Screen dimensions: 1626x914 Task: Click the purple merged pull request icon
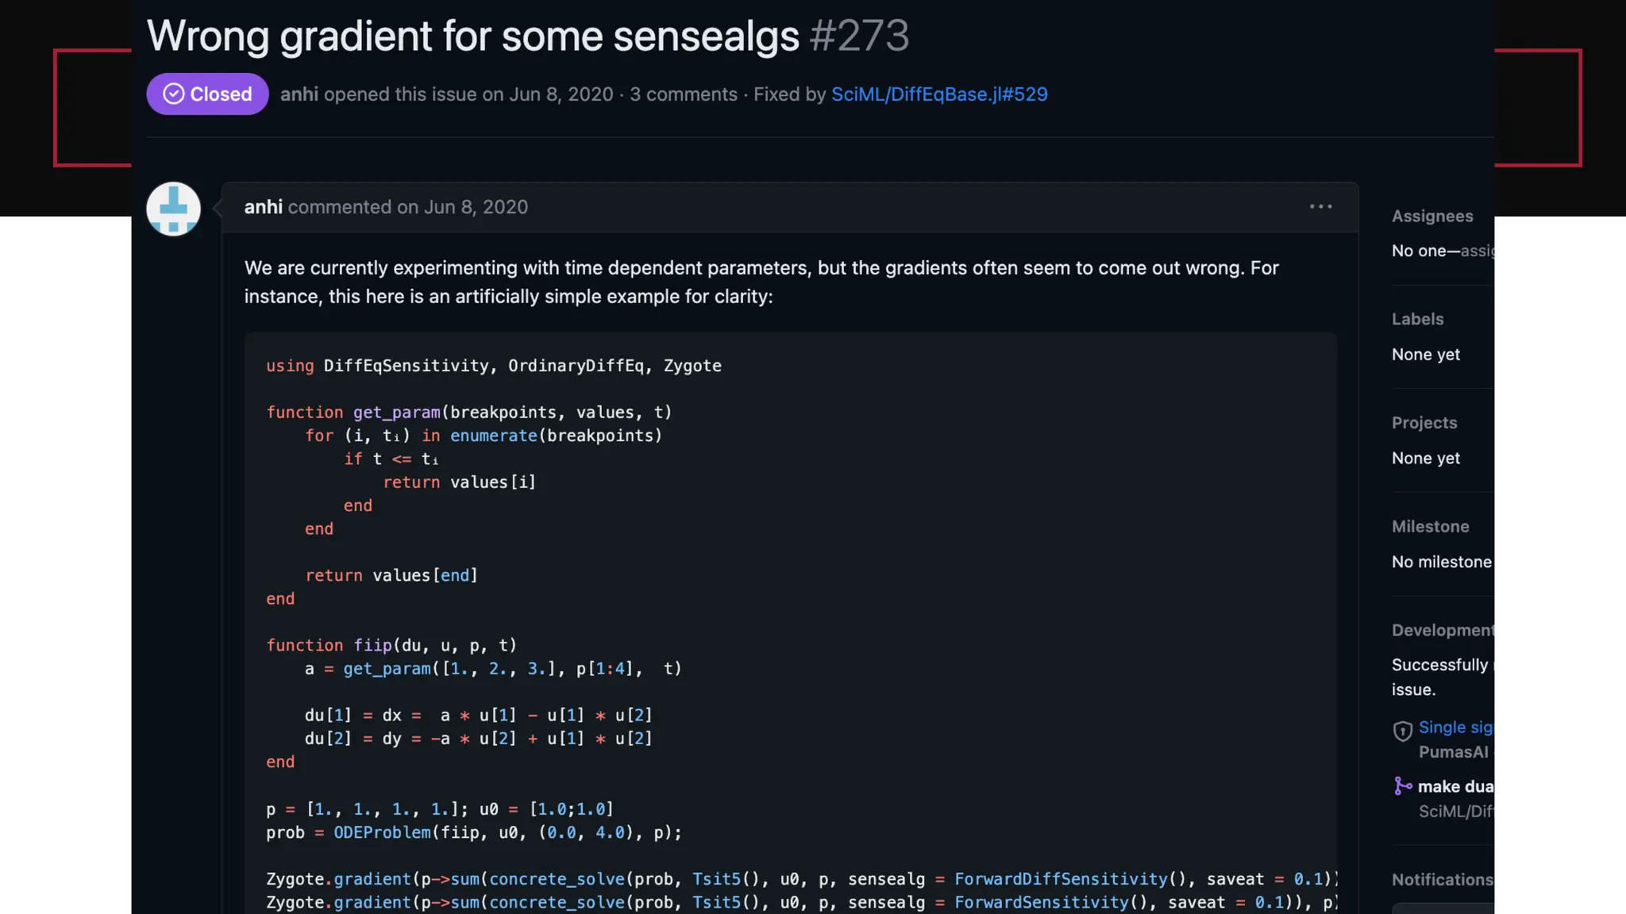point(1402,786)
